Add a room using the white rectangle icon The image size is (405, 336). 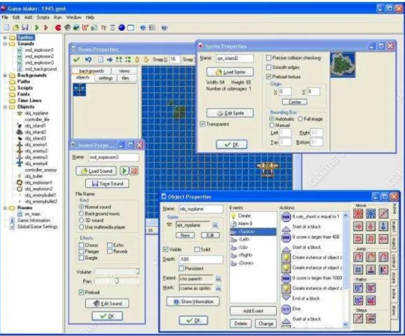pyautogui.click(x=131, y=28)
